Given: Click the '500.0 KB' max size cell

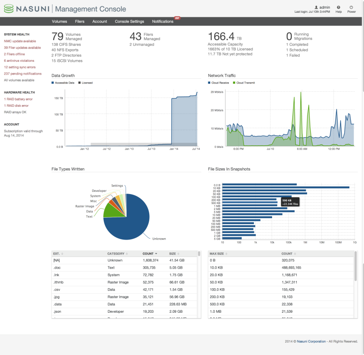Looking at the screenshot, I should pos(217,304).
